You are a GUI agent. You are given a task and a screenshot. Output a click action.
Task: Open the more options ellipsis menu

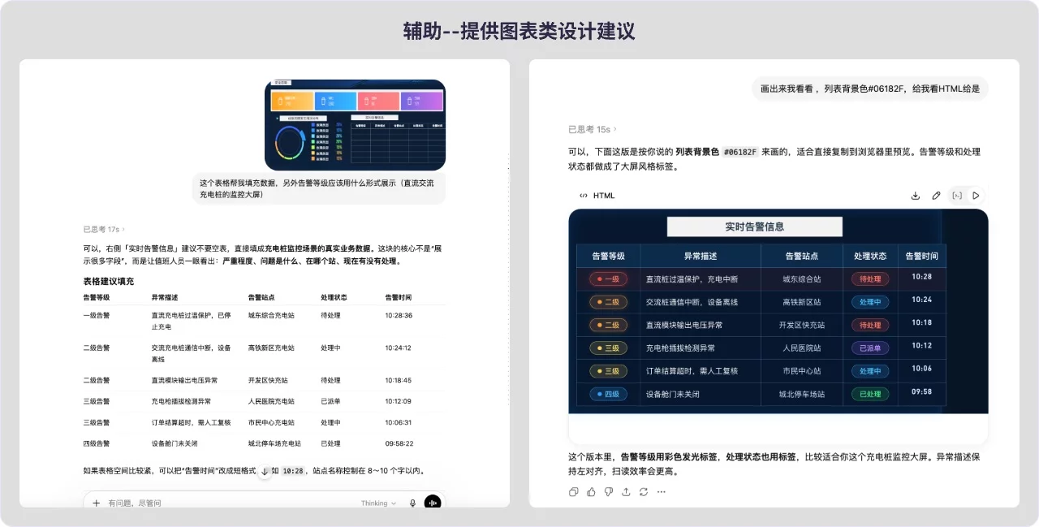tap(662, 492)
